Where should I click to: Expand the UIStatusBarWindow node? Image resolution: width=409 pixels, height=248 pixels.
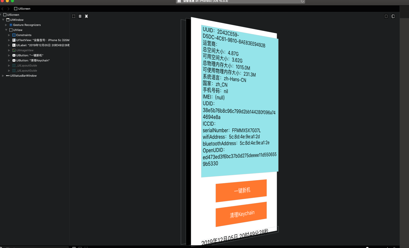click(3, 75)
